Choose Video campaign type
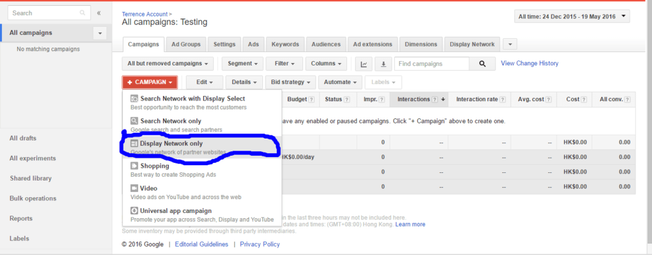Screen dimensions: 652x255 (202, 193)
